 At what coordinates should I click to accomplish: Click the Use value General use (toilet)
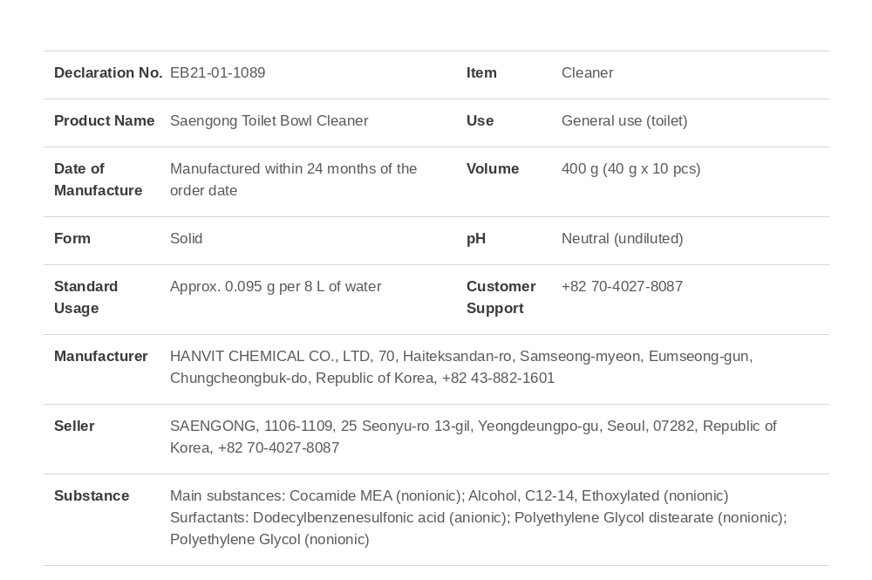pos(624,120)
